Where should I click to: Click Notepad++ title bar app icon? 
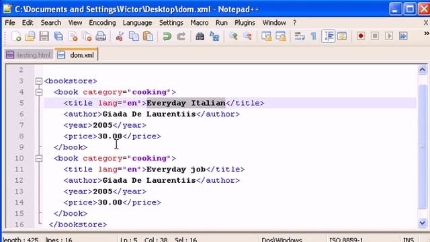(7, 9)
